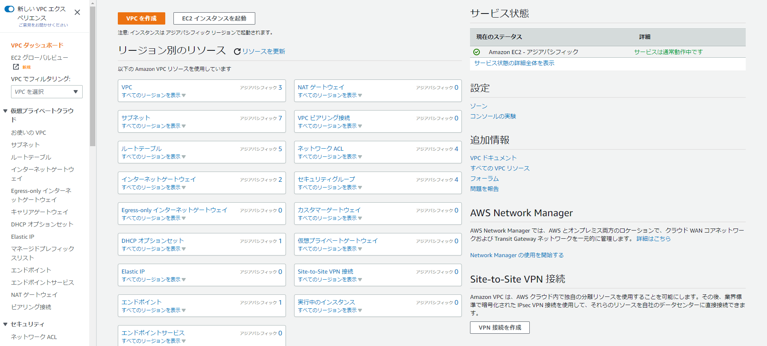This screenshot has height=346, width=767.
Task: Expand all regions under ネットワーク ACL card
Action: click(330, 157)
